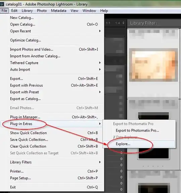Viewport: 181px width, 193px height.
Task: Click the Lightroom Lr title bar icon
Action: (2, 4)
